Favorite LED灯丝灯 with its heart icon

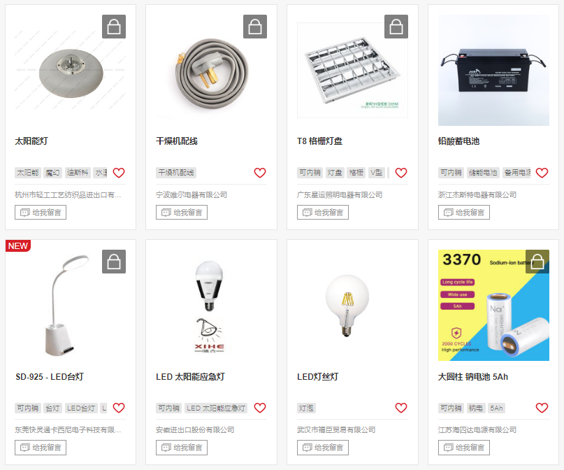pyautogui.click(x=400, y=408)
